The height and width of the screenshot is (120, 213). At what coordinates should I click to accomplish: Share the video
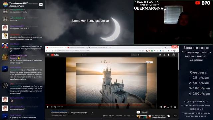119,116
